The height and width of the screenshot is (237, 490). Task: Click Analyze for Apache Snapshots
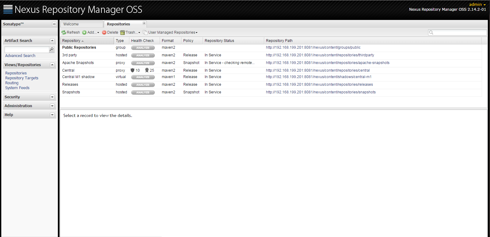(x=143, y=63)
